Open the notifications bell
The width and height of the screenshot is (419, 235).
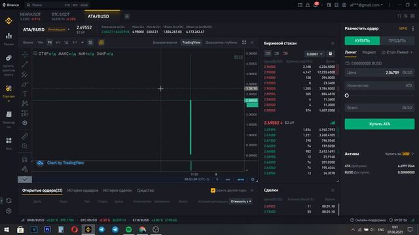[308, 5]
